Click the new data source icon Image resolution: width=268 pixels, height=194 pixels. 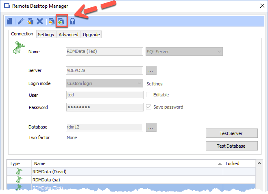pos(9,21)
